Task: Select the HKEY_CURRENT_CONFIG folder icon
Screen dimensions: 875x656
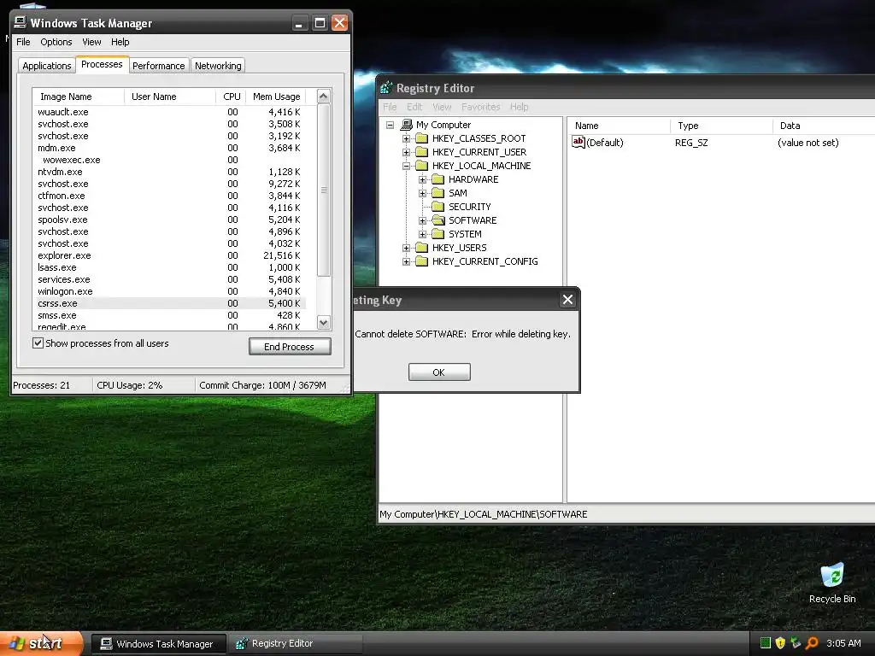Action: [x=422, y=261]
